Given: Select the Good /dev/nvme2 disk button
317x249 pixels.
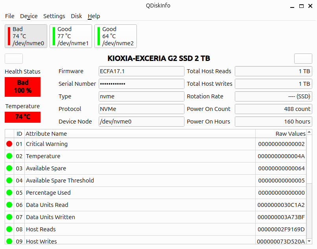Looking at the screenshot, I should tap(116, 36).
